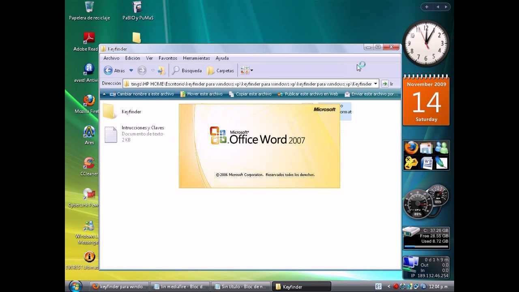Viewport: 519px width, 292px height.
Task: Click the Atrás back arrow icon
Action: [x=108, y=70]
